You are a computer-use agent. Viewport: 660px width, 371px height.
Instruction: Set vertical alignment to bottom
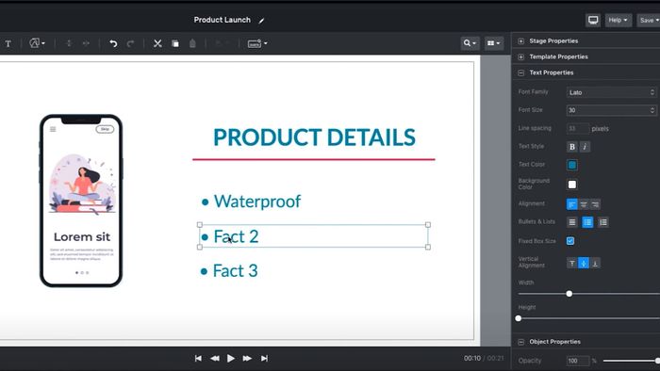pos(595,264)
